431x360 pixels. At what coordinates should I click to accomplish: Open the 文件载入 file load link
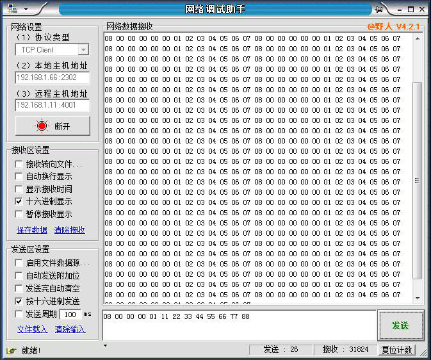[x=32, y=329]
